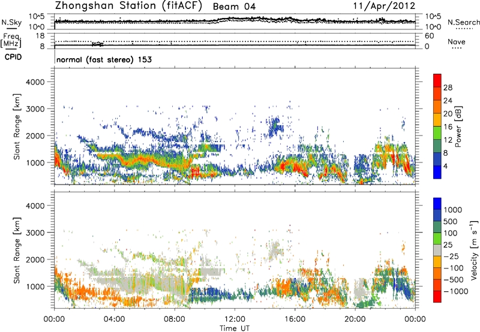Click the date '11/Apr/2012'
The image size is (480, 332).
pos(384,6)
